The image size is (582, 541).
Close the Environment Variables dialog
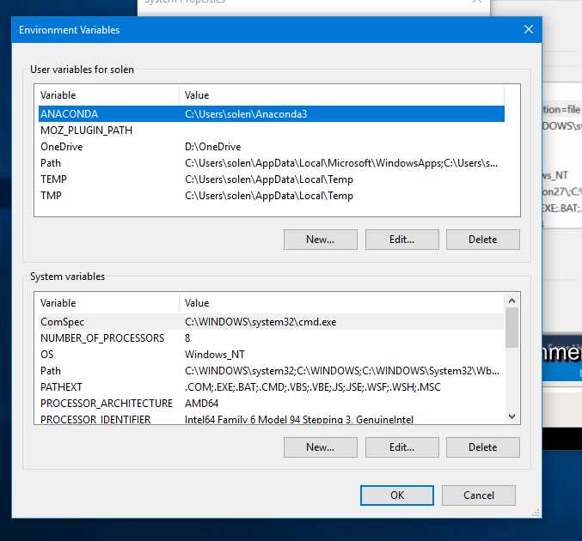coord(529,29)
